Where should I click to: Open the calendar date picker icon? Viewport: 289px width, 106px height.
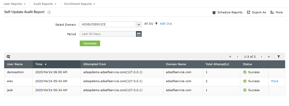pos(139,34)
